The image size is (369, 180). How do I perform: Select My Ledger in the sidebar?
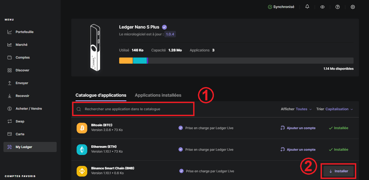[30, 147]
